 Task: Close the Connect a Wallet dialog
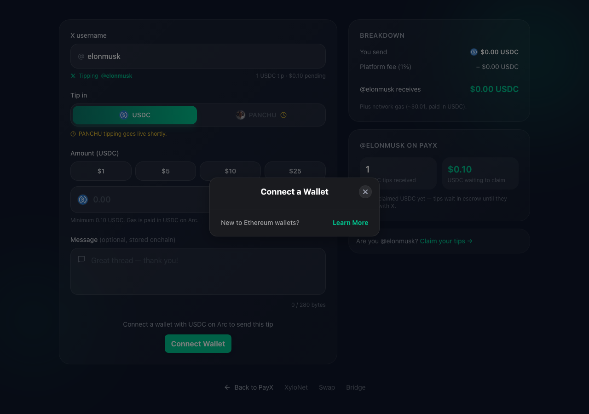tap(365, 192)
